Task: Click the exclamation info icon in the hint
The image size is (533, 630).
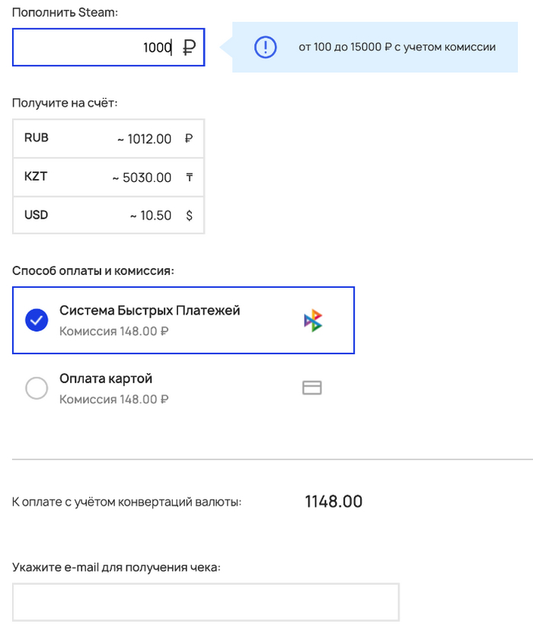Action: (x=265, y=47)
